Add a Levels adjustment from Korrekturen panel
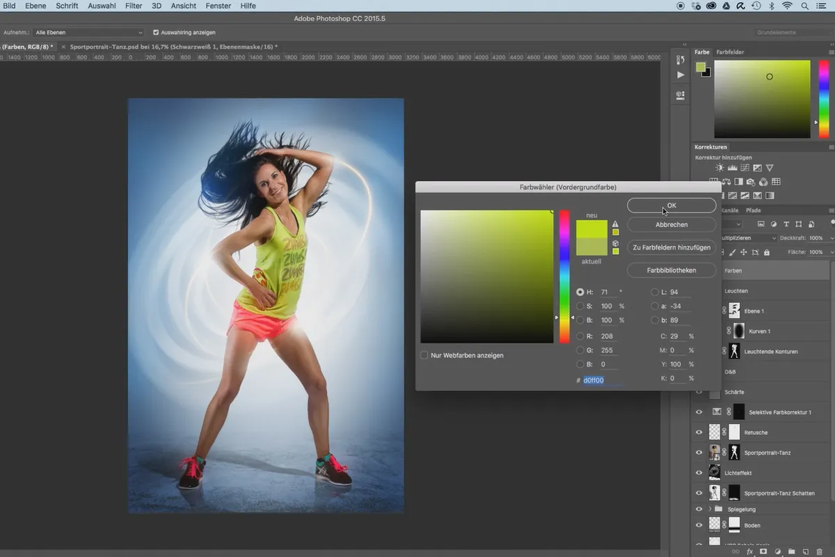835x557 pixels. point(732,168)
